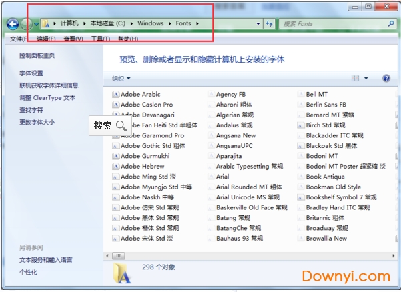This screenshot has width=401, height=292.
Task: Open 查找字符 link
Action: pos(31,110)
